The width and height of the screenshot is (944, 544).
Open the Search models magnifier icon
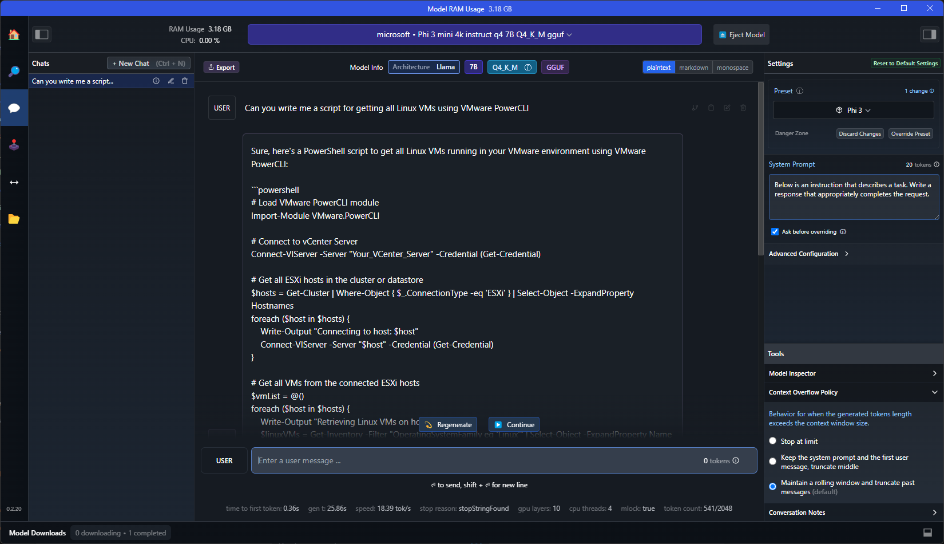[x=14, y=72]
